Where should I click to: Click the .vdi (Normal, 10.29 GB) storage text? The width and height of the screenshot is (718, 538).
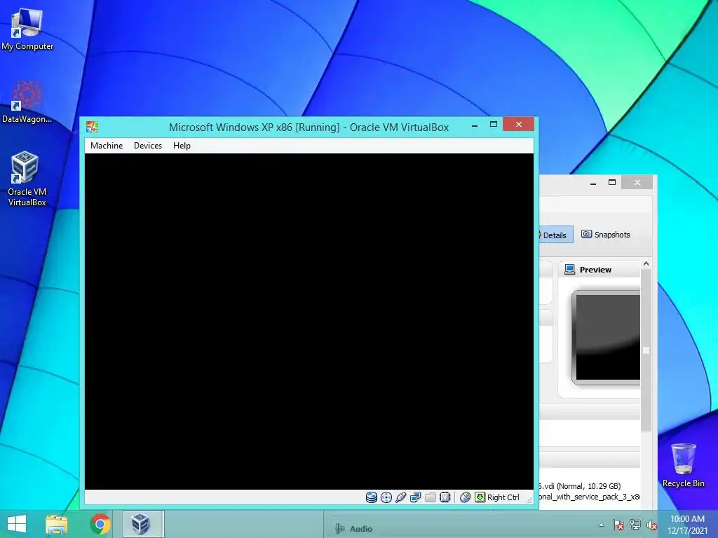click(x=580, y=486)
